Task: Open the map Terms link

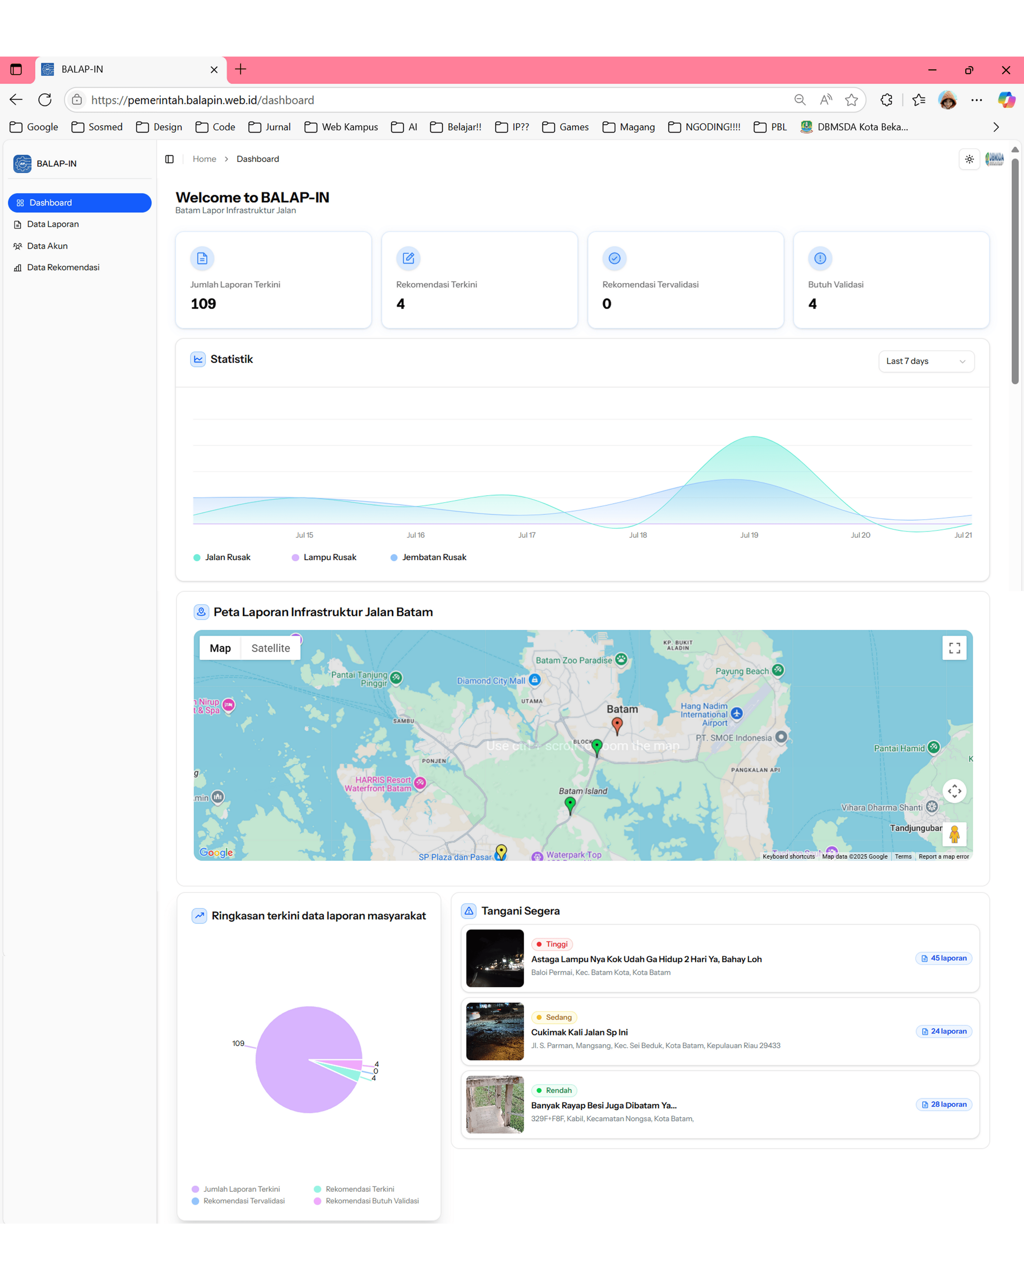Action: (903, 856)
